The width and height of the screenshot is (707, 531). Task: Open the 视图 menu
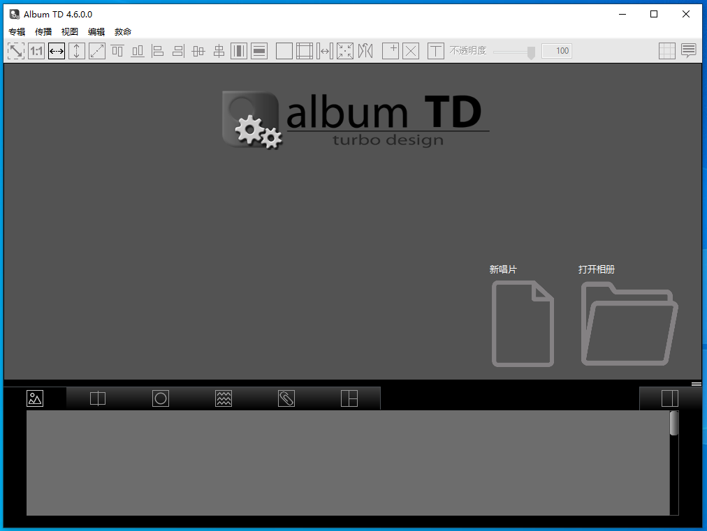click(70, 31)
